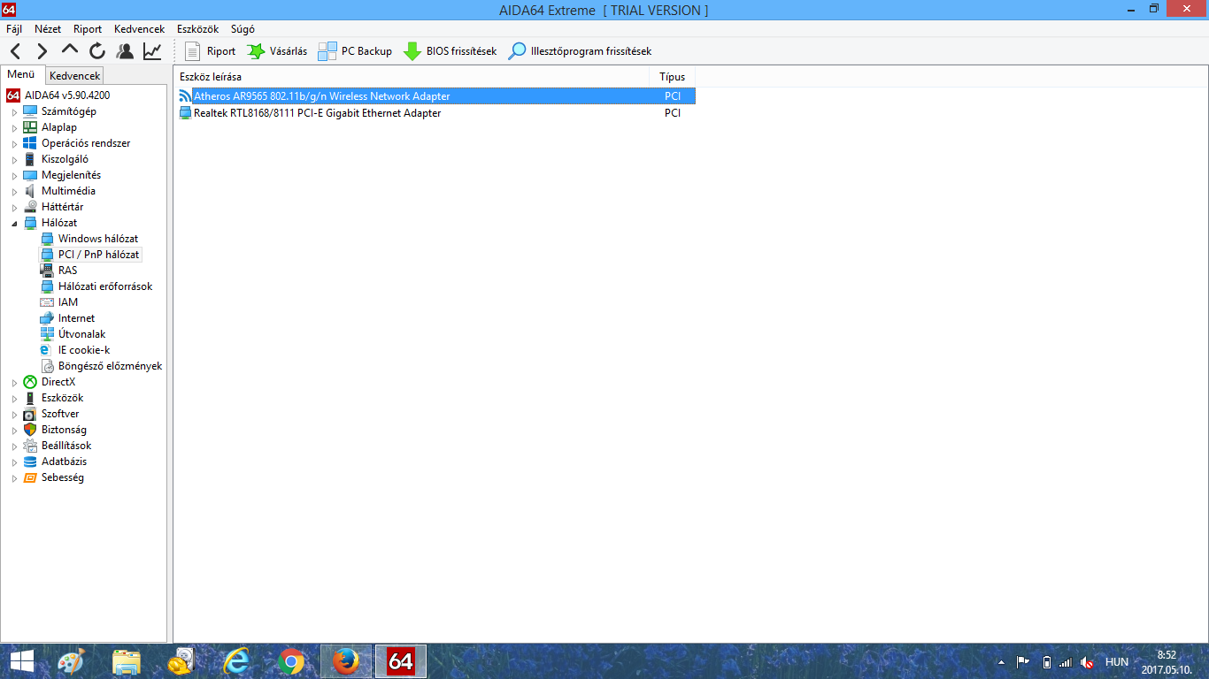
Task: Switch to the Kedvencek tab in the sidebar
Action: (75, 76)
